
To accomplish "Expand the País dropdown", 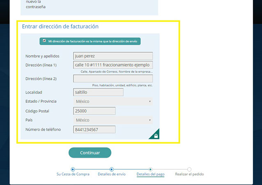I will pyautogui.click(x=113, y=120).
